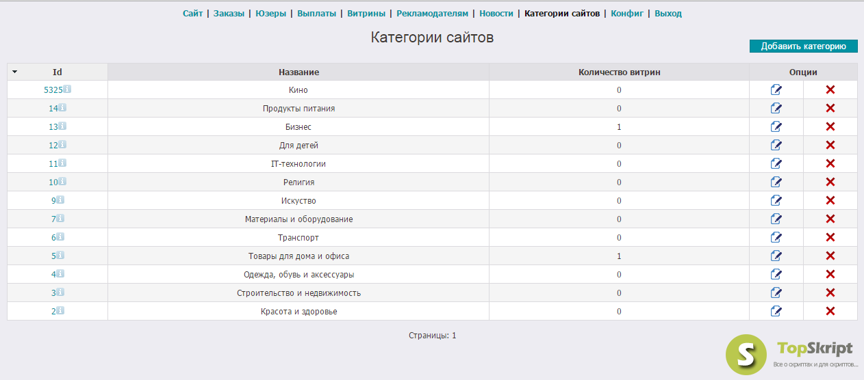Open category Id link 12
The width and height of the screenshot is (864, 380).
(53, 146)
